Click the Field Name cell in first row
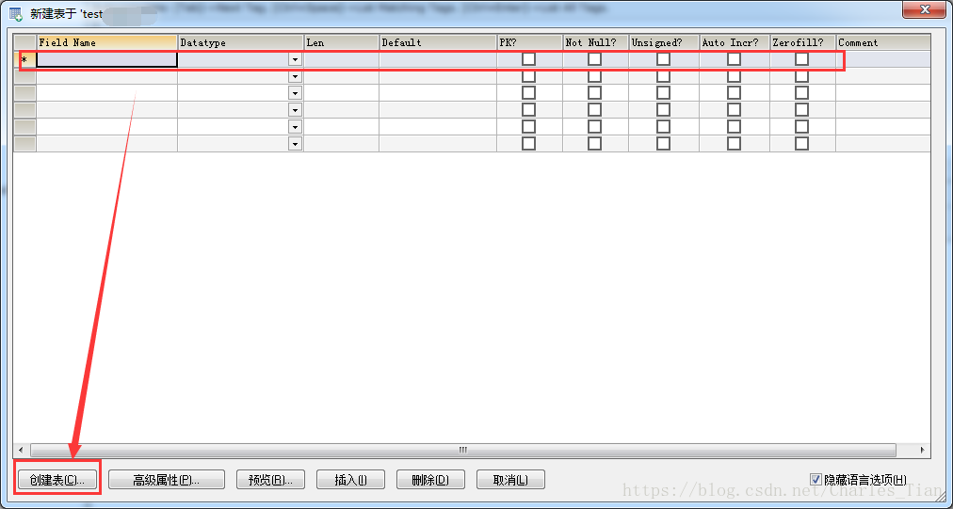The image size is (953, 509). click(x=107, y=59)
